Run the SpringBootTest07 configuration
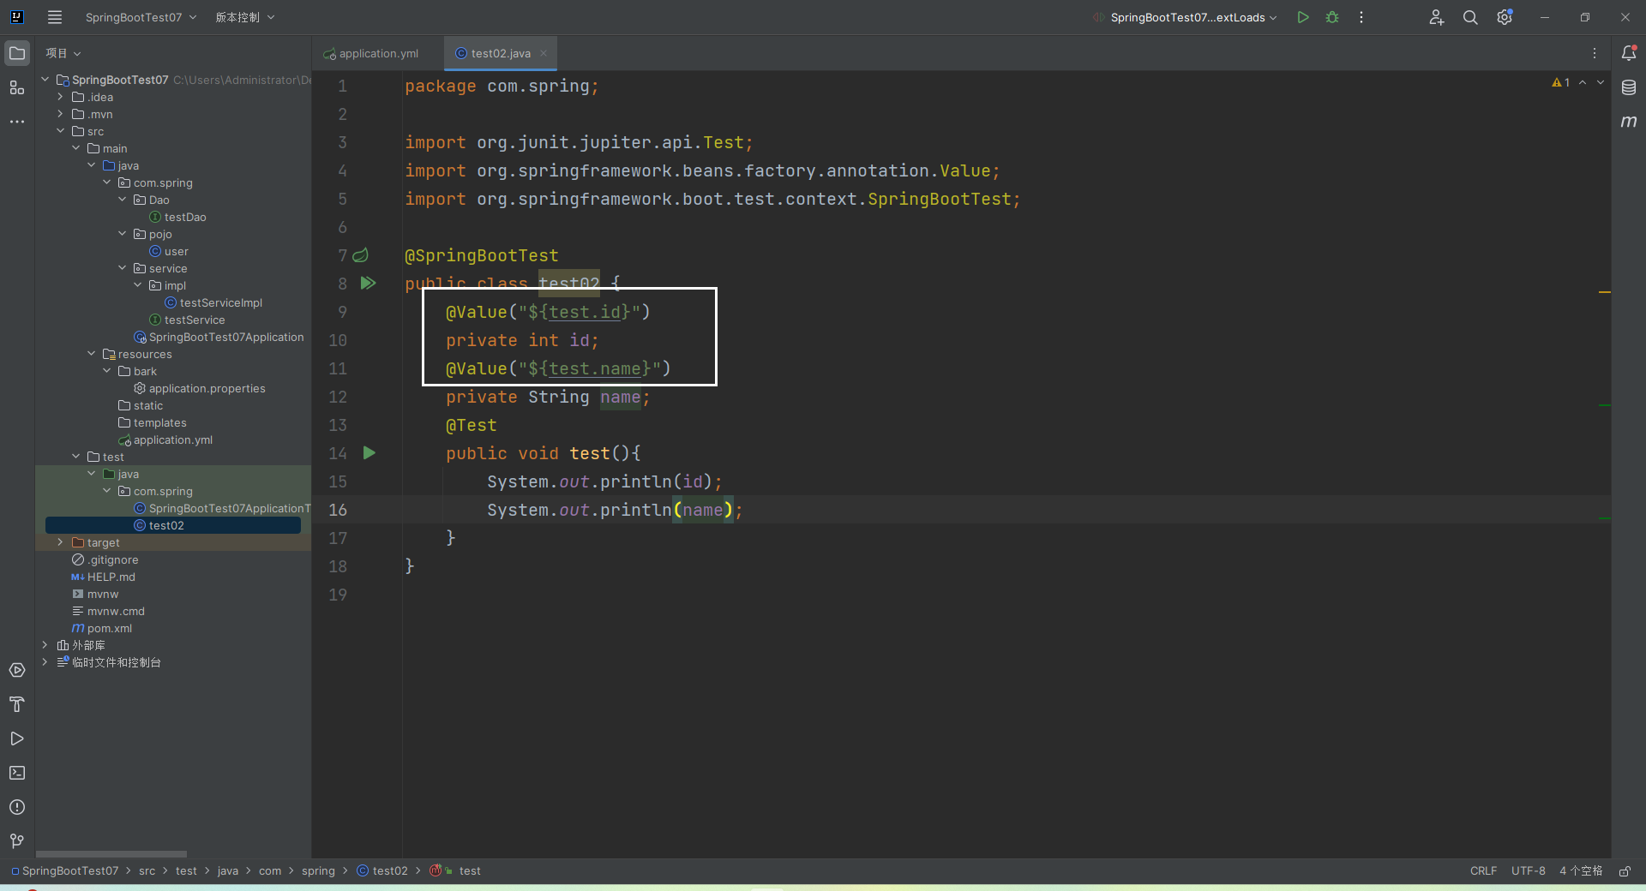 click(x=1303, y=17)
